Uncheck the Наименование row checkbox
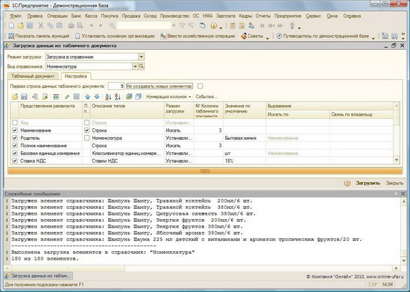 (15, 130)
